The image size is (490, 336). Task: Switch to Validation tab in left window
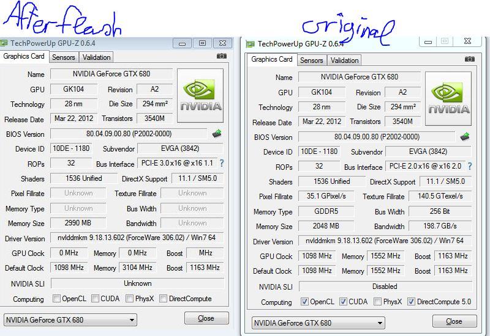[x=96, y=57]
